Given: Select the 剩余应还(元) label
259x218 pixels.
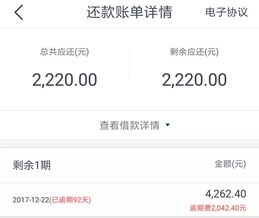Looking at the screenshot, I should (194, 52).
